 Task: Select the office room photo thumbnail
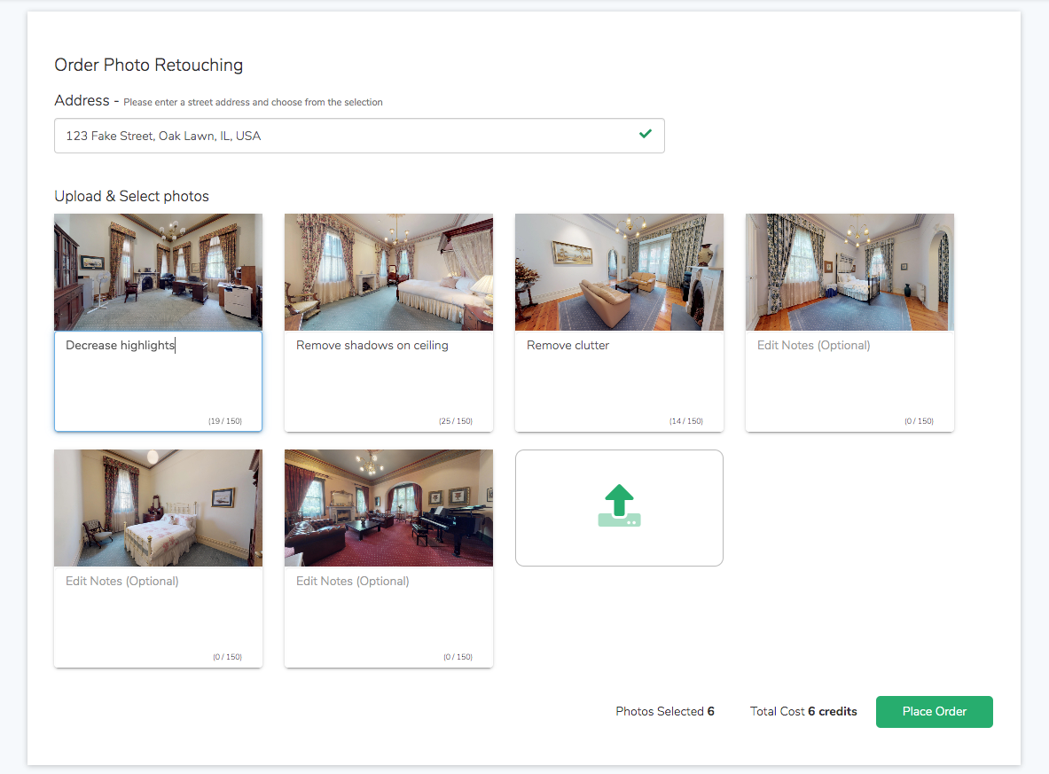158,272
